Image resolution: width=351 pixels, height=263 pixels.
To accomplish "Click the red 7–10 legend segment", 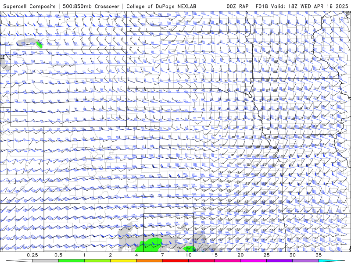I will point(175,261).
